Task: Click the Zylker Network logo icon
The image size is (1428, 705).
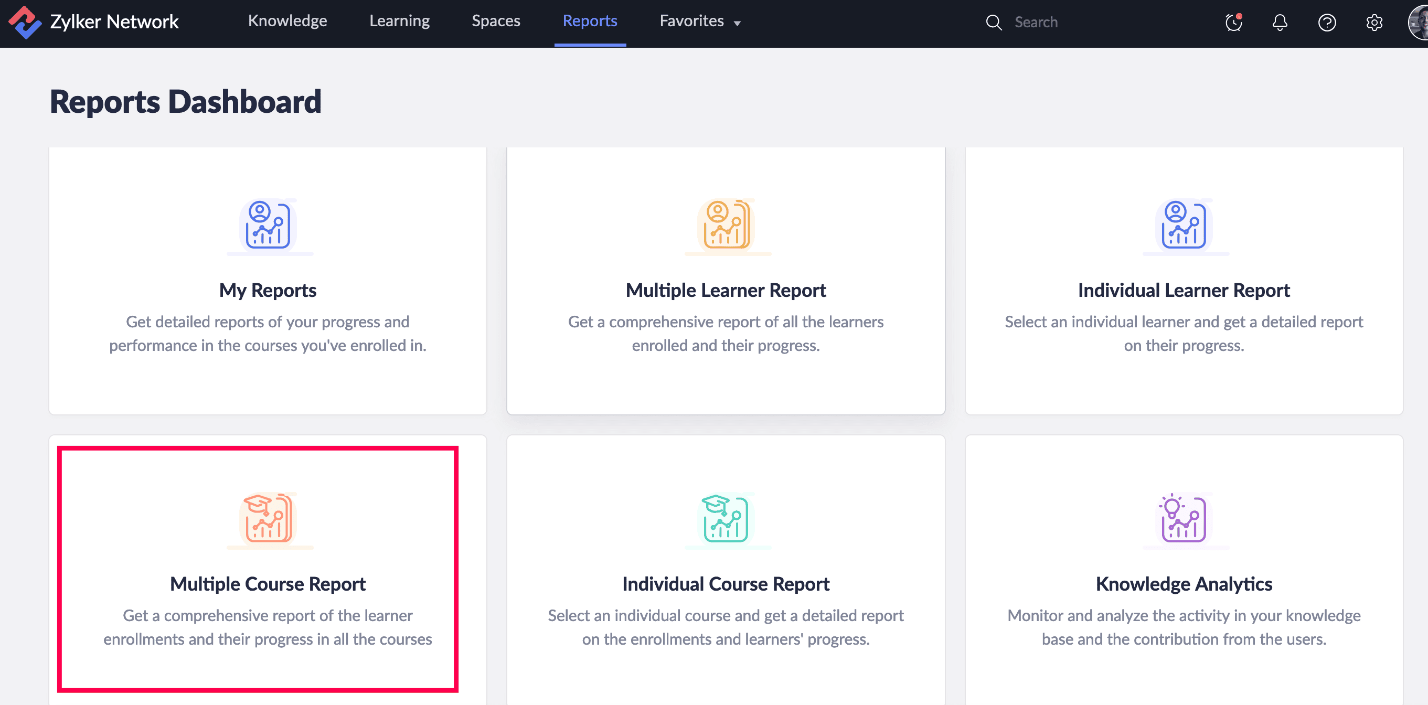Action: click(25, 22)
